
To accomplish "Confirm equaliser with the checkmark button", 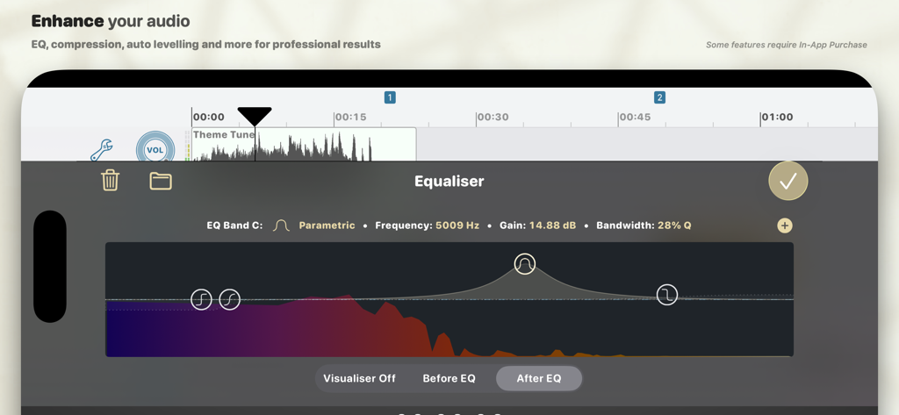I will click(x=788, y=181).
